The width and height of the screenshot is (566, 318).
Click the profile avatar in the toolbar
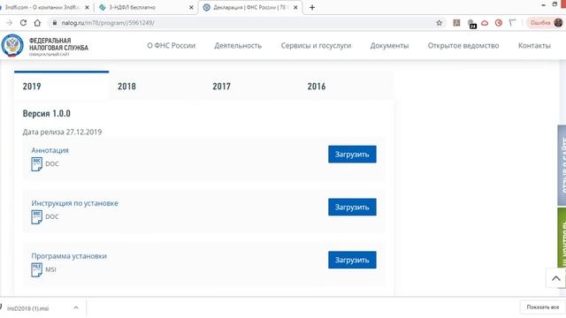click(x=558, y=23)
